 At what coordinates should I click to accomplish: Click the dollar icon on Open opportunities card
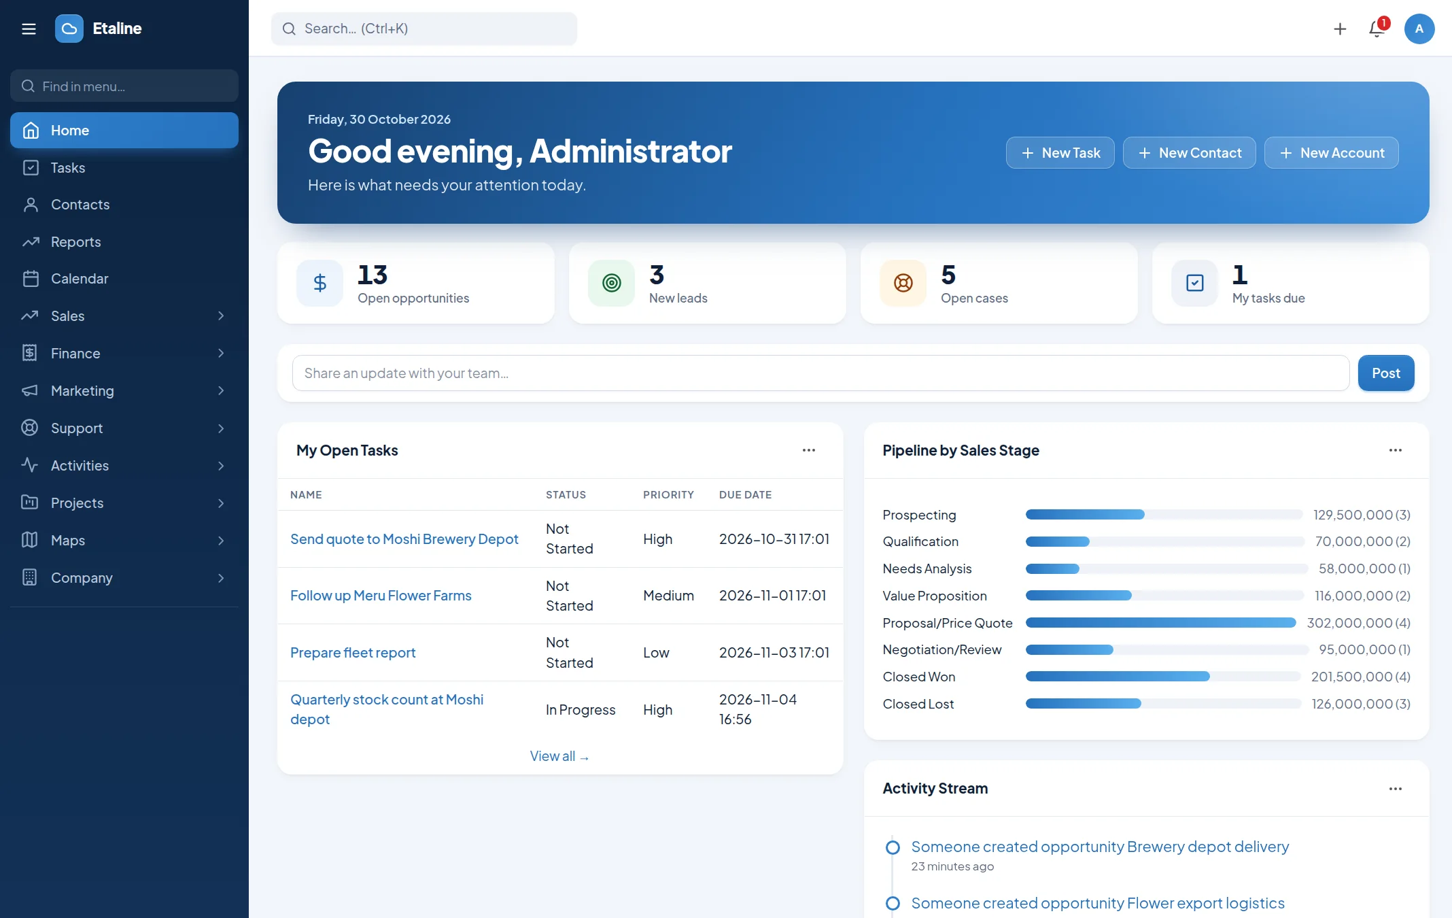(319, 283)
